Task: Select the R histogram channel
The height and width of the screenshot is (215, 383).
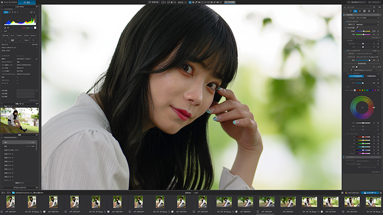Action: (x=10, y=12)
